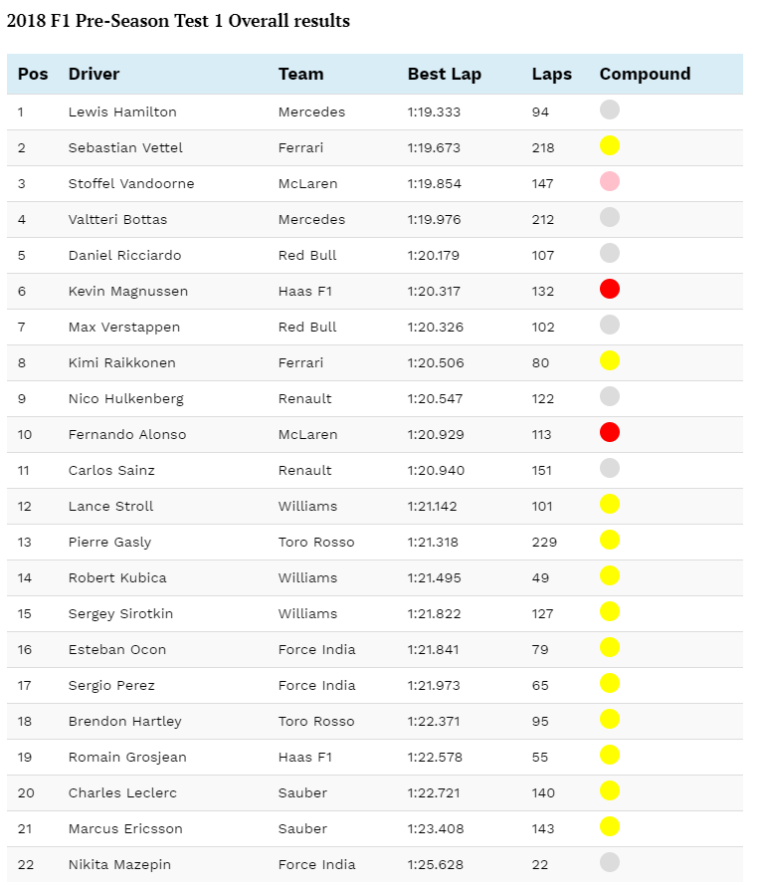This screenshot has height=894, width=761.
Task: Click Sebastian Vettel's yellow compound dot
Action: coord(610,145)
